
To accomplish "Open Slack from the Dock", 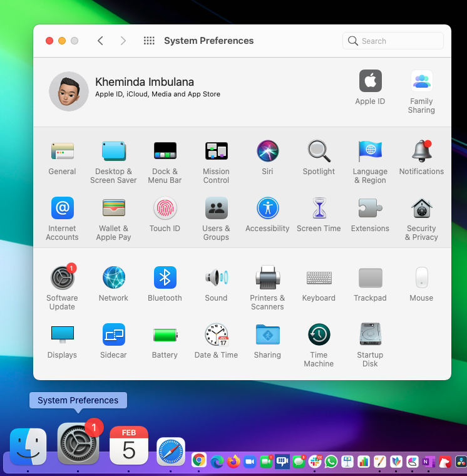I will click(315, 462).
